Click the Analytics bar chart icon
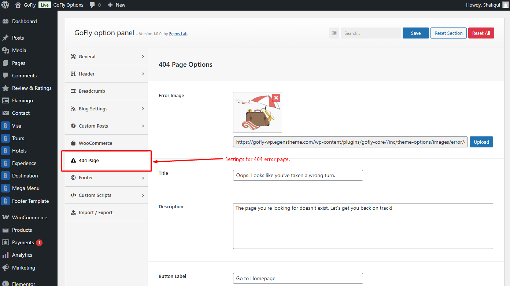 tap(5, 255)
